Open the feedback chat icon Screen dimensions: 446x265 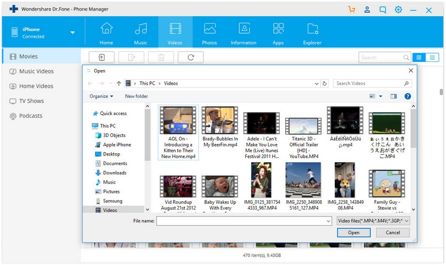coord(383,9)
